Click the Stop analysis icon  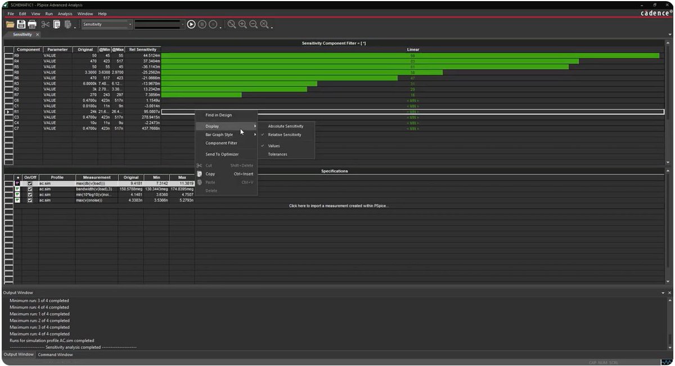[213, 24]
